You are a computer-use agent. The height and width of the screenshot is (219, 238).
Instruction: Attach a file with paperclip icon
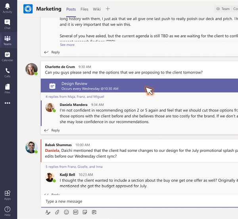(x=57, y=212)
